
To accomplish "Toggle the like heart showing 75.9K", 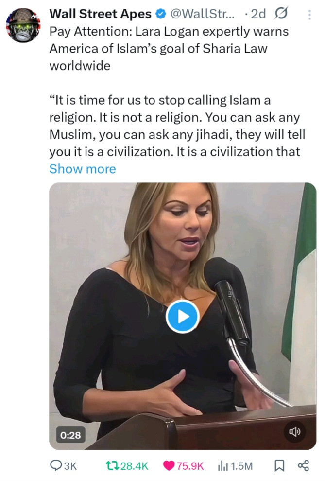I will 169,465.
